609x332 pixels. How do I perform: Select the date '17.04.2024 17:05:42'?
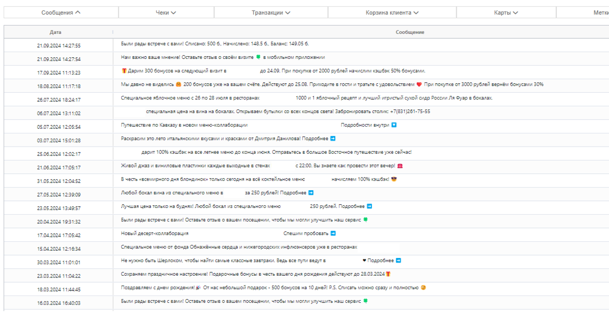coord(59,235)
